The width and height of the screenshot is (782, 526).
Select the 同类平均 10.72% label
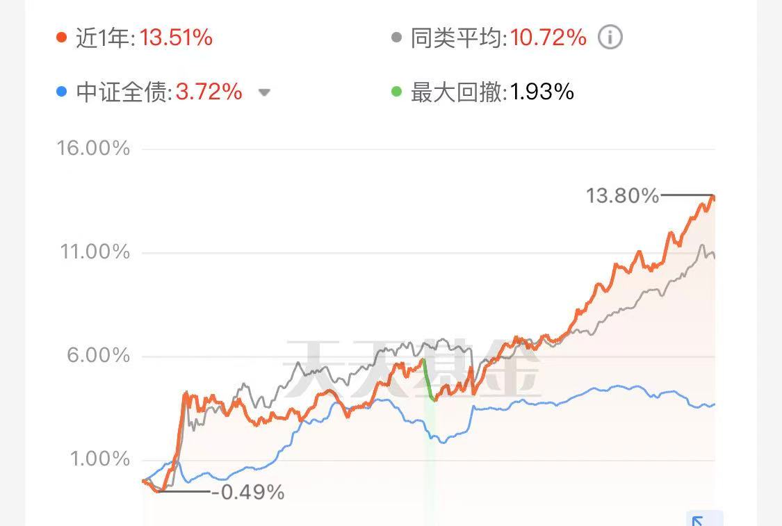click(498, 38)
